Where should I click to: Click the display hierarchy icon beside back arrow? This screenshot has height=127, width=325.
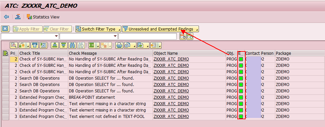[18, 17]
